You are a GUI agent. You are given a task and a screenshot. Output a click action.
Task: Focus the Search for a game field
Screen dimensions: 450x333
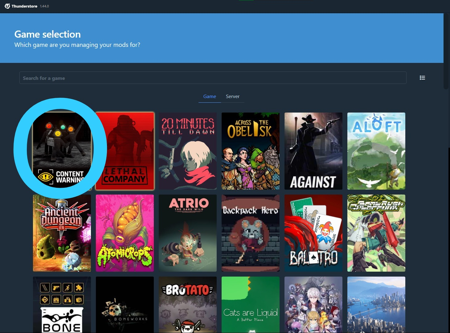[x=213, y=78]
